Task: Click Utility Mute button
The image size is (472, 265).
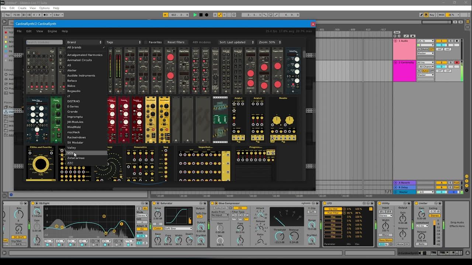Action: [x=400, y=244]
